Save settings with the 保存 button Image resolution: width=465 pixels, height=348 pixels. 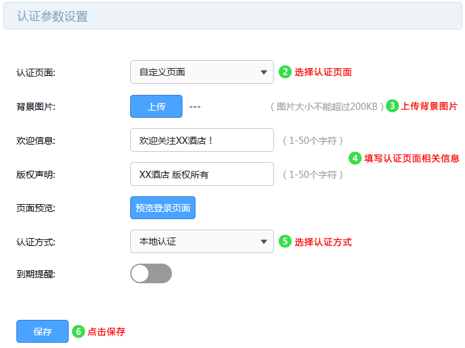[x=43, y=332]
